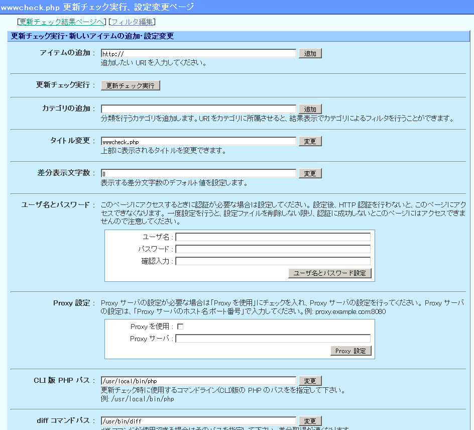Click the ユーザ名 input field
Viewport: 474px width, 430px height.
coord(273,237)
